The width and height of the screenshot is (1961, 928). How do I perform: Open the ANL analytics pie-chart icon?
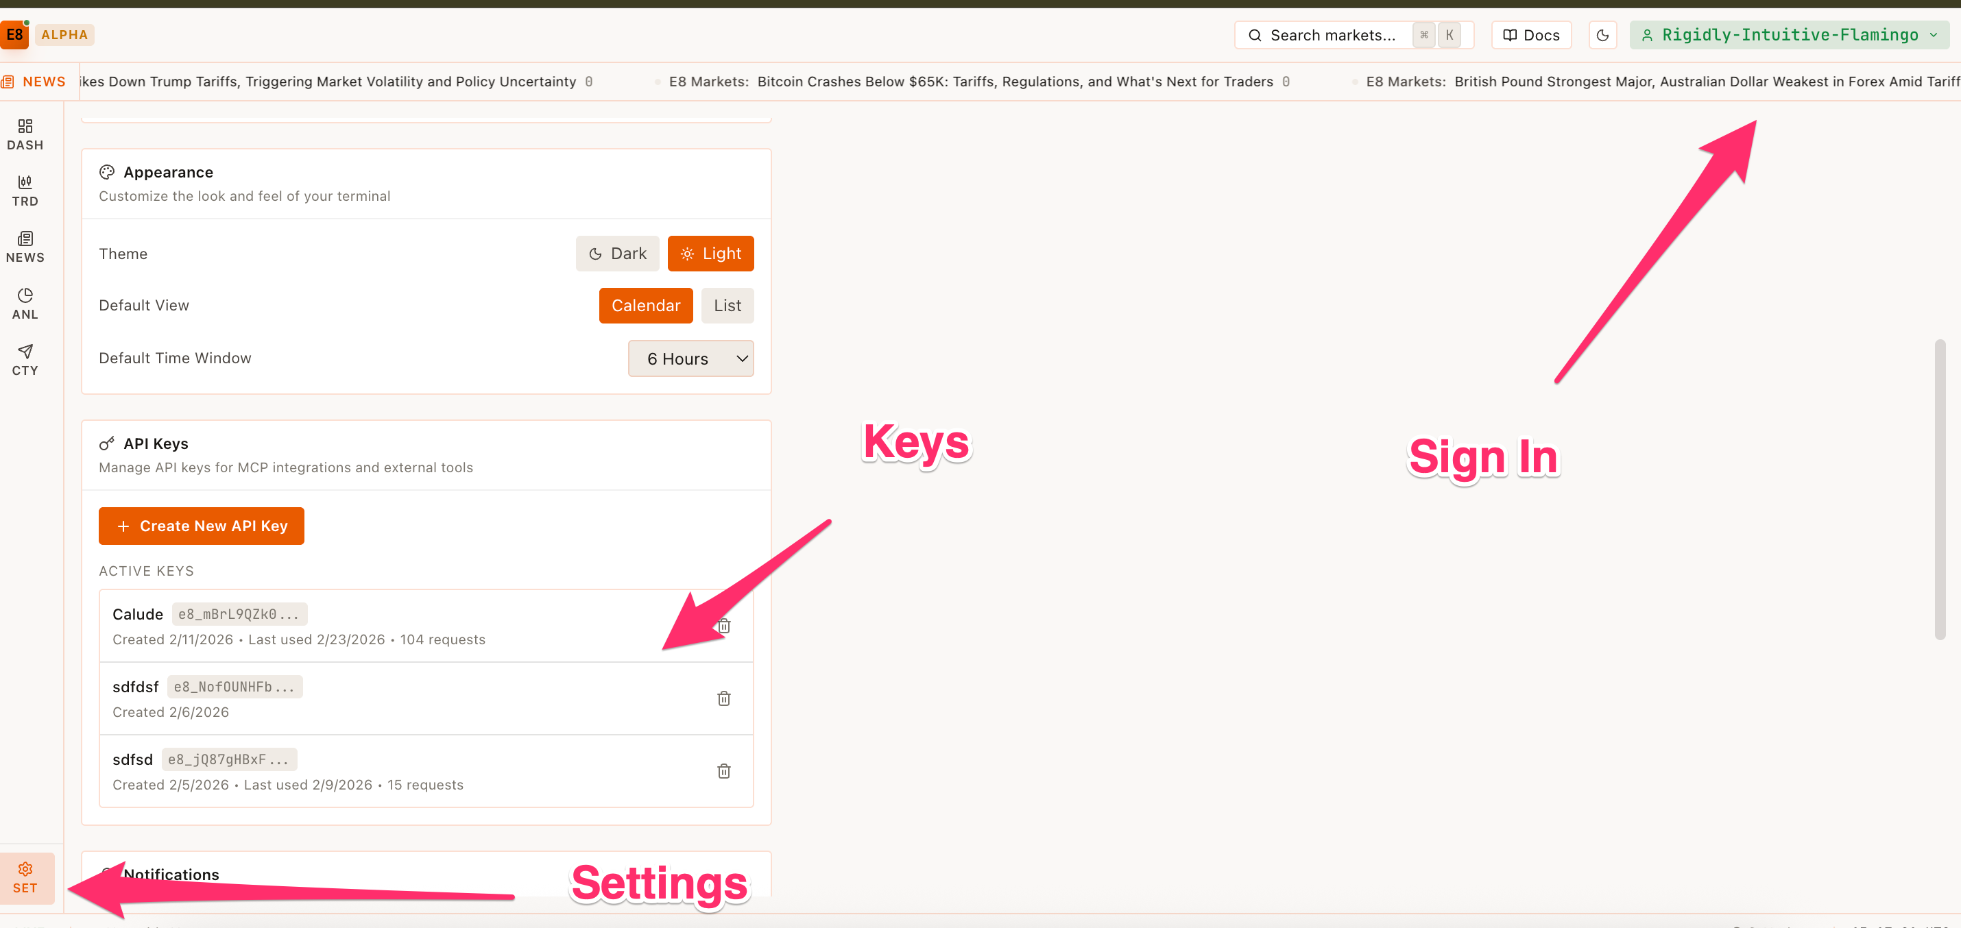coord(25,303)
